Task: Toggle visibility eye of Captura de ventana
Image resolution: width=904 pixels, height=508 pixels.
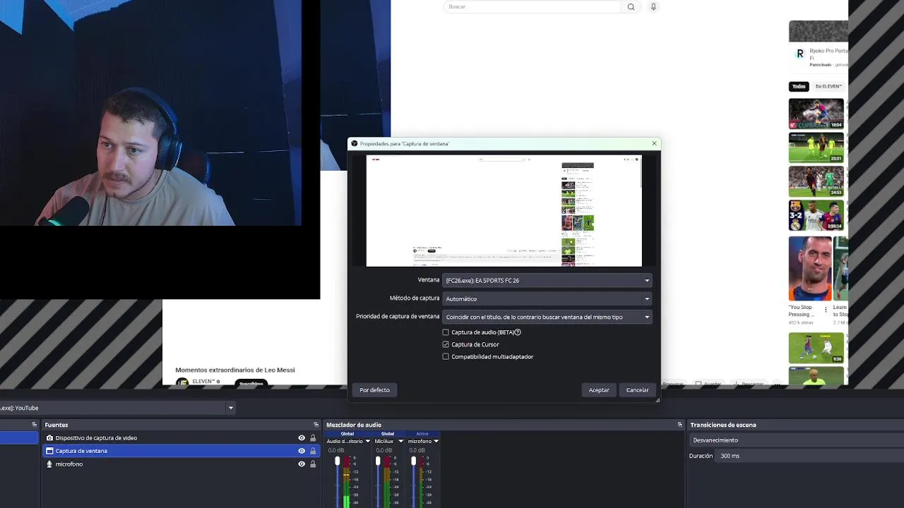Action: point(302,451)
